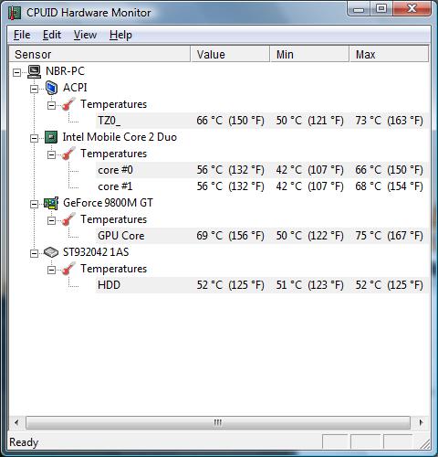
Task: Collapse Temperatures under the GeForce 9800M GT
Action: [x=52, y=220]
